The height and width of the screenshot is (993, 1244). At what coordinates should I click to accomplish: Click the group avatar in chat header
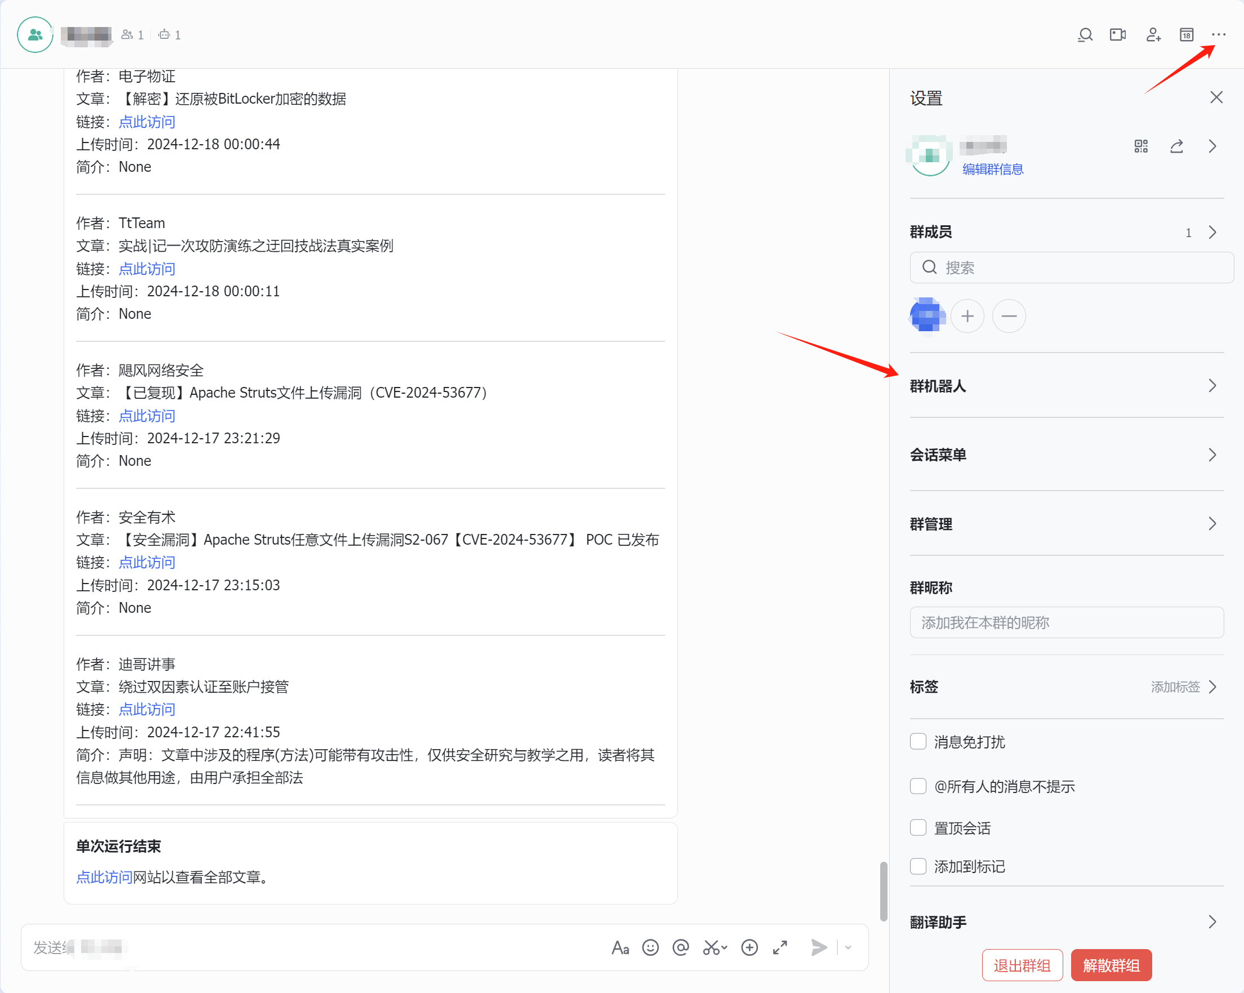35,35
